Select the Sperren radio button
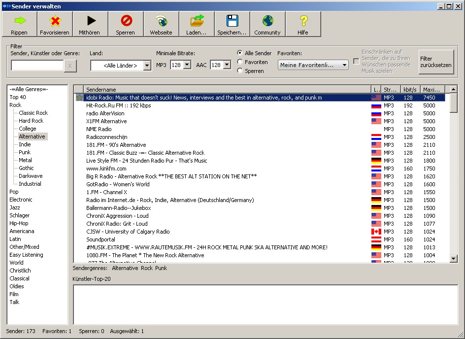 pyautogui.click(x=240, y=70)
